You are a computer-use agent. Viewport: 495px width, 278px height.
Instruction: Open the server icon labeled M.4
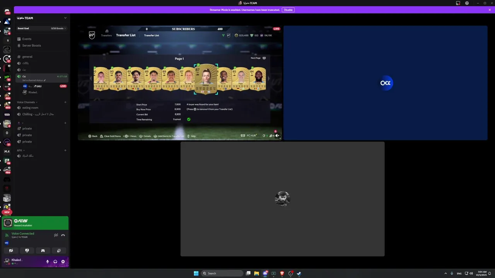click(x=7, y=151)
